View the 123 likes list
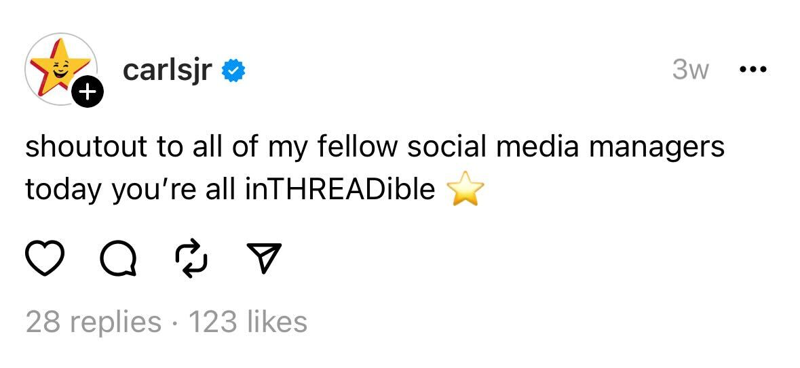Image resolution: width=800 pixels, height=368 pixels. coord(248,321)
